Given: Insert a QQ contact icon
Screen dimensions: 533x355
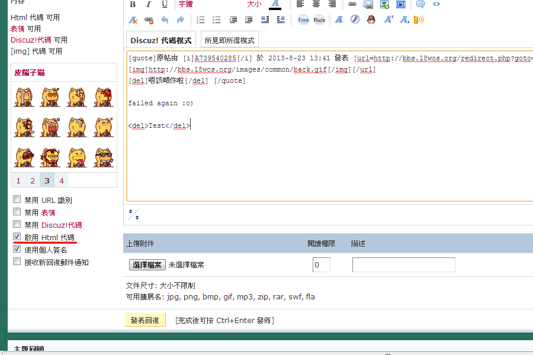Looking at the screenshot, I should click(371, 20).
